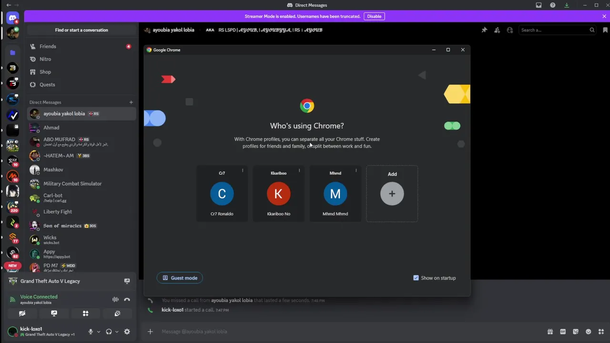Click the NEW unread mentions indicator
610x343 pixels.
(12, 265)
